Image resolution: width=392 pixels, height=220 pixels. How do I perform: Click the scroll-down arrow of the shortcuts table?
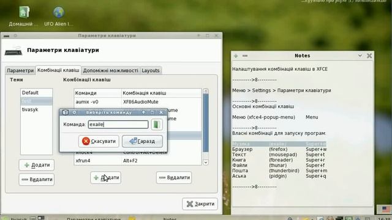tap(206, 163)
